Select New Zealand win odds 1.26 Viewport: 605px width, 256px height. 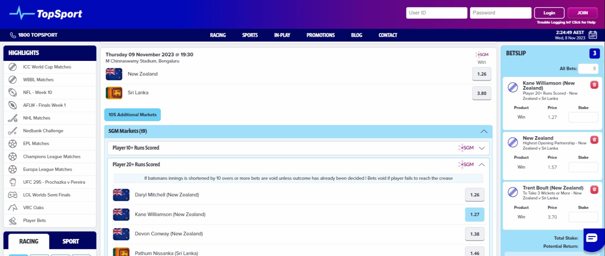[482, 74]
